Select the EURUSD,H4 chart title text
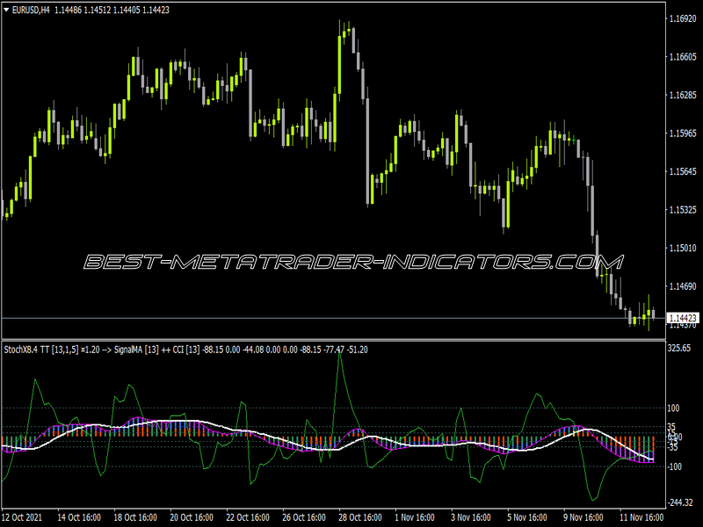Screen dimensions: 703x527 pyautogui.click(x=31, y=10)
